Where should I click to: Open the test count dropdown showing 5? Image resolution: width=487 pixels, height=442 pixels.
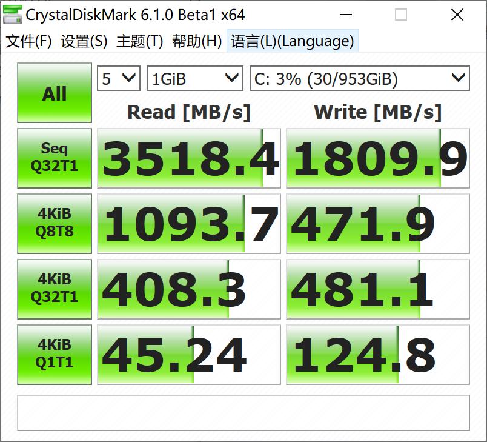[118, 78]
